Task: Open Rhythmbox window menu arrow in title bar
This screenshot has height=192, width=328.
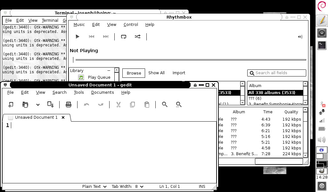Action: coord(71,17)
